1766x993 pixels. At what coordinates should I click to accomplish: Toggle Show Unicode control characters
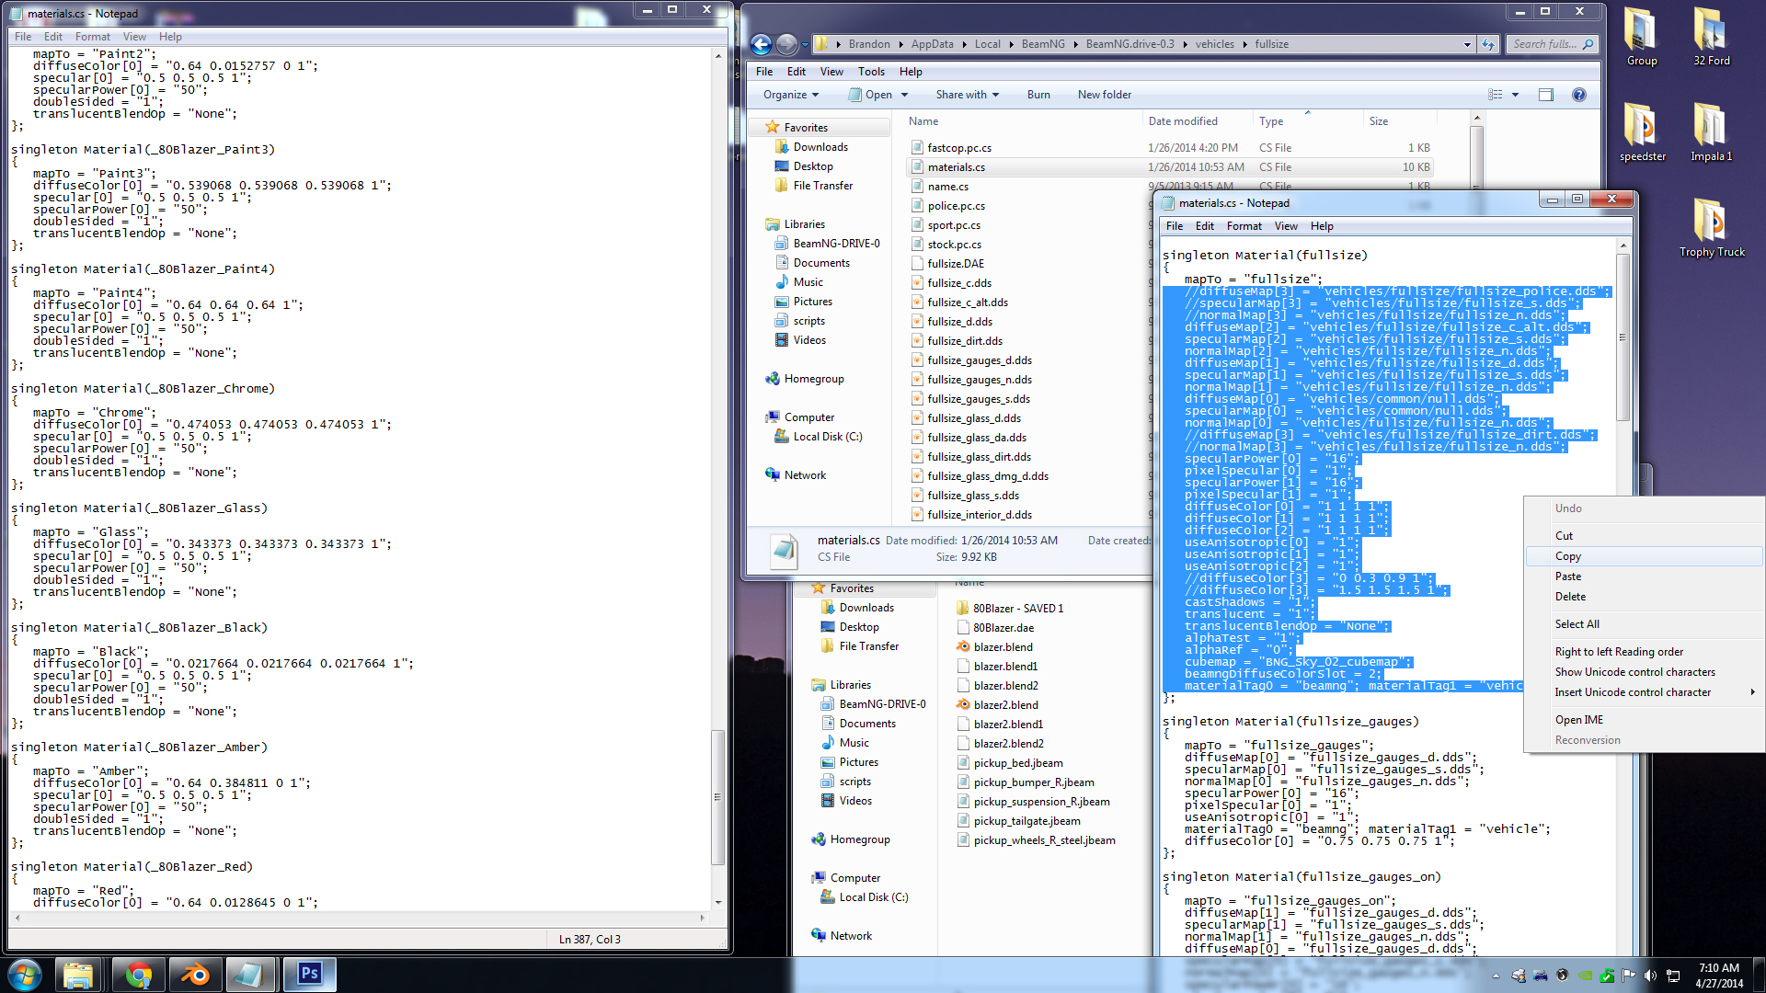tap(1644, 672)
